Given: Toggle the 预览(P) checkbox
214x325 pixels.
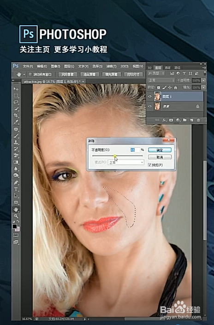Looking at the screenshot, I should (x=149, y=165).
